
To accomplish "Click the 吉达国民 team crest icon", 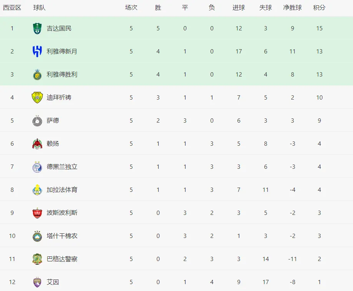I will [37, 28].
